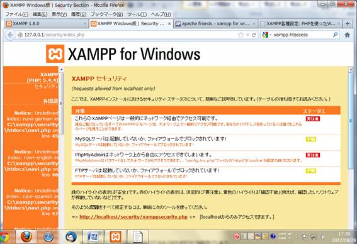Click the ステータス column header
The width and height of the screenshot is (357, 244).
314,111
